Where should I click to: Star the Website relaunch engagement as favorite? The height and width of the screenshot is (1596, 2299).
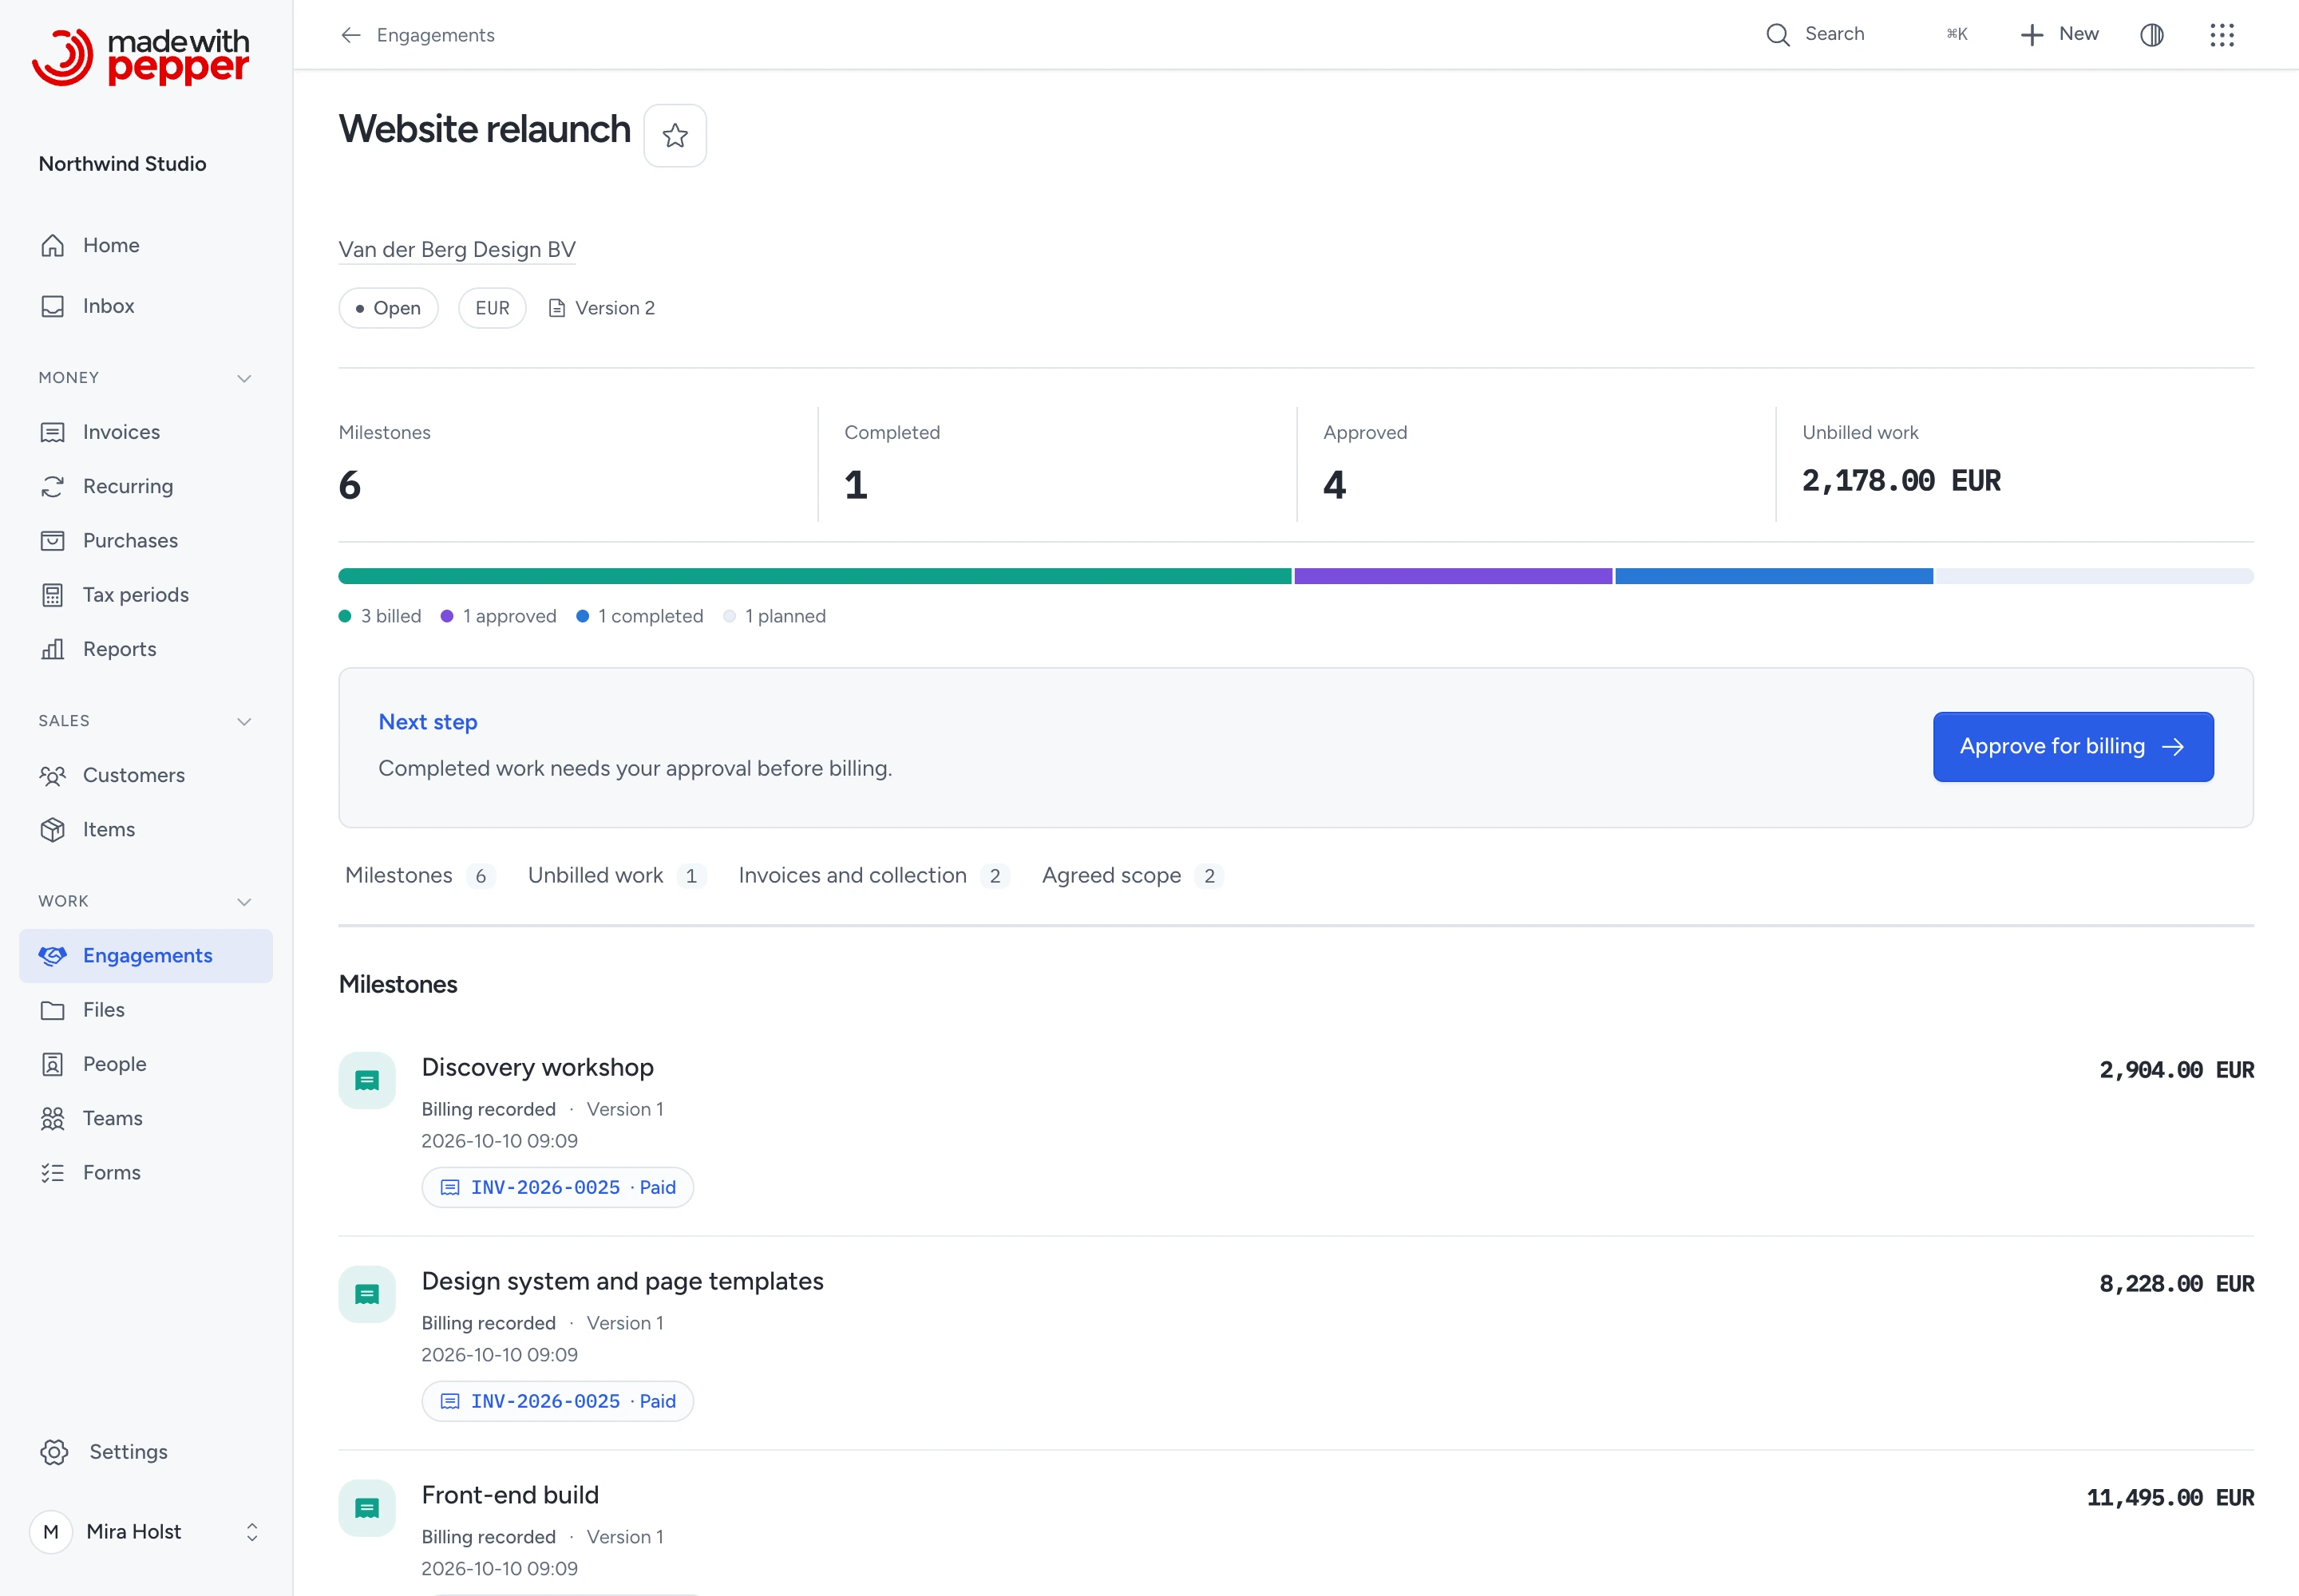coord(675,135)
